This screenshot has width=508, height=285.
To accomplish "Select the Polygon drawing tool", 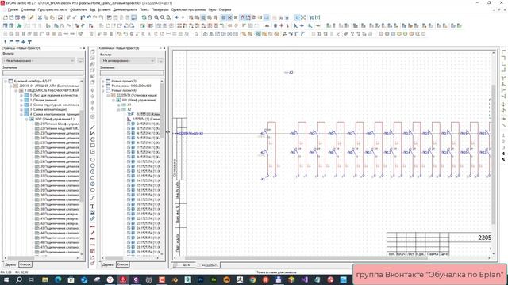I will tap(93, 139).
